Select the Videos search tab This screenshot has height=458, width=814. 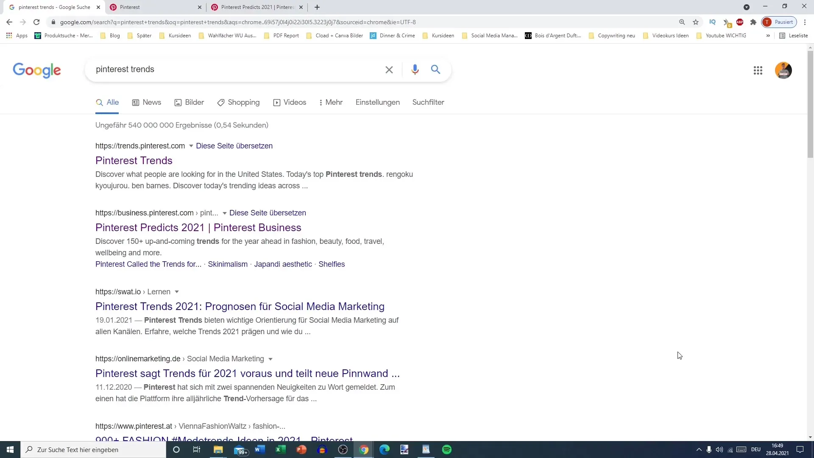[x=295, y=102]
